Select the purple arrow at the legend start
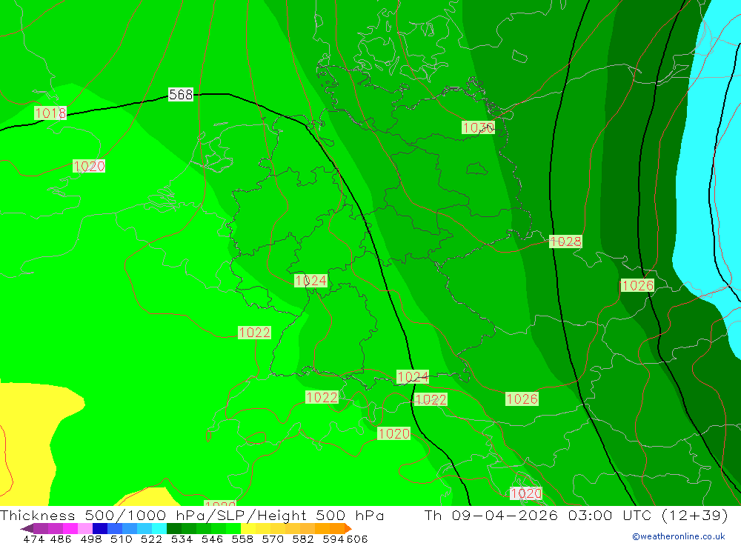Image resolution: width=741 pixels, height=543 pixels. coord(27,528)
